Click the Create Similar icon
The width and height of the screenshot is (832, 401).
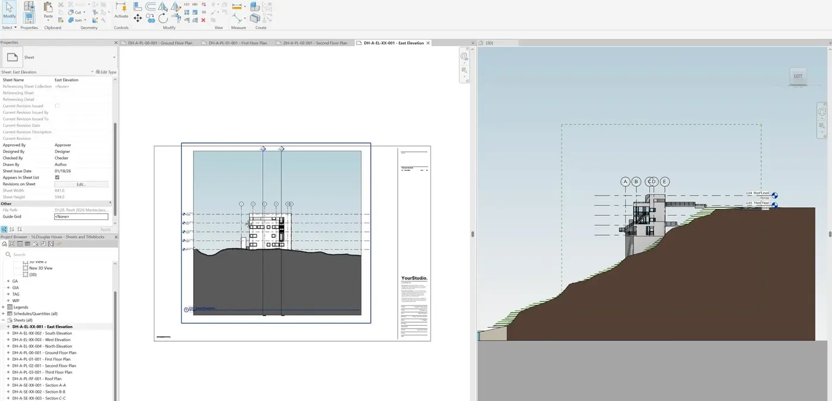[254, 7]
